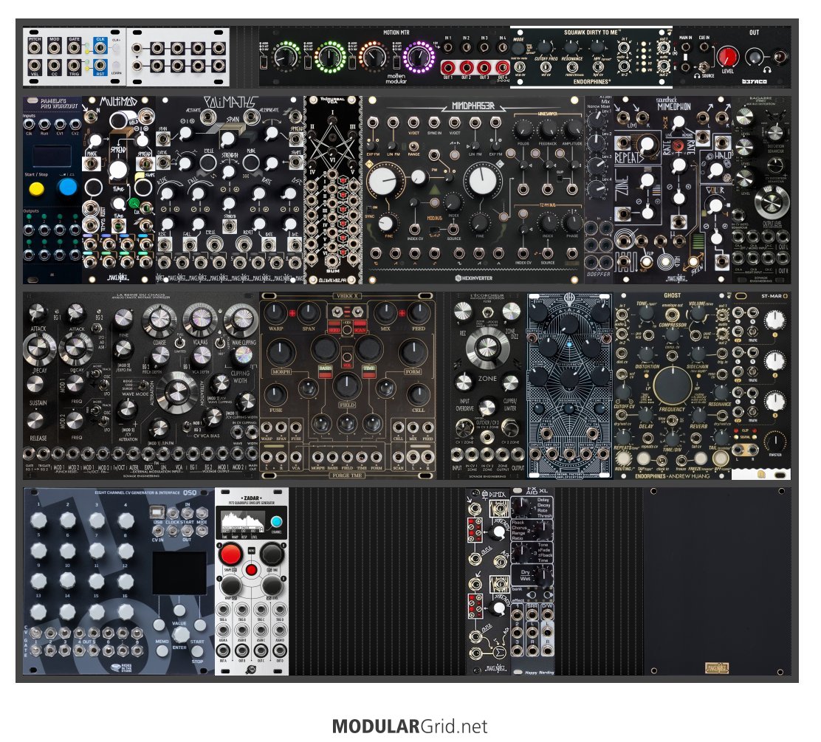
Task: Click the RESONANCE knob on Squawk Dirty
Action: [572, 48]
